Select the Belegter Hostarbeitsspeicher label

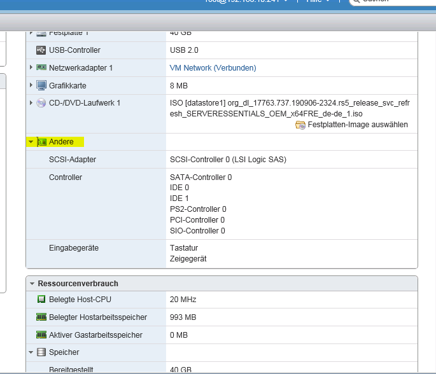(98, 317)
